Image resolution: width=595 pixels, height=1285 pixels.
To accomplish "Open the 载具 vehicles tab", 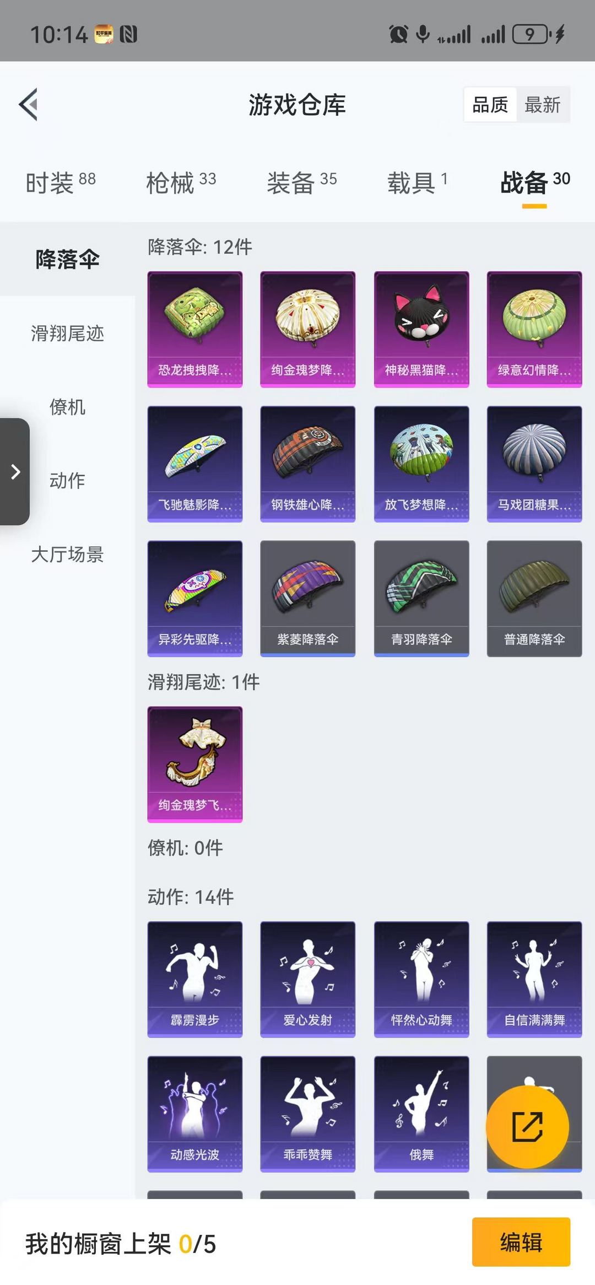I will coord(418,182).
